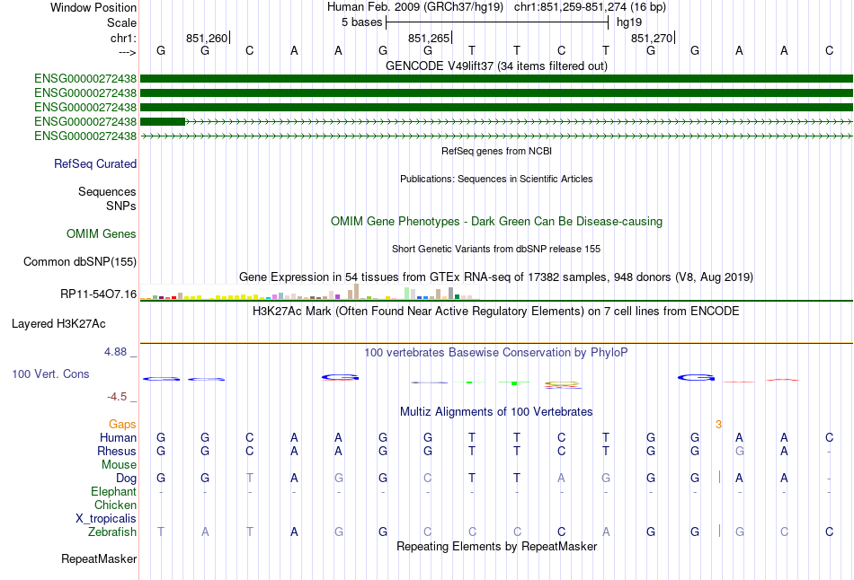854x580 pixels.
Task: Click the RP11-54O7.16 gene label
Action: pyautogui.click(x=99, y=294)
